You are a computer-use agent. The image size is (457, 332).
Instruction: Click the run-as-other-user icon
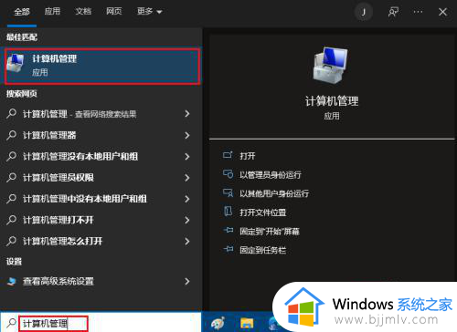click(x=228, y=193)
